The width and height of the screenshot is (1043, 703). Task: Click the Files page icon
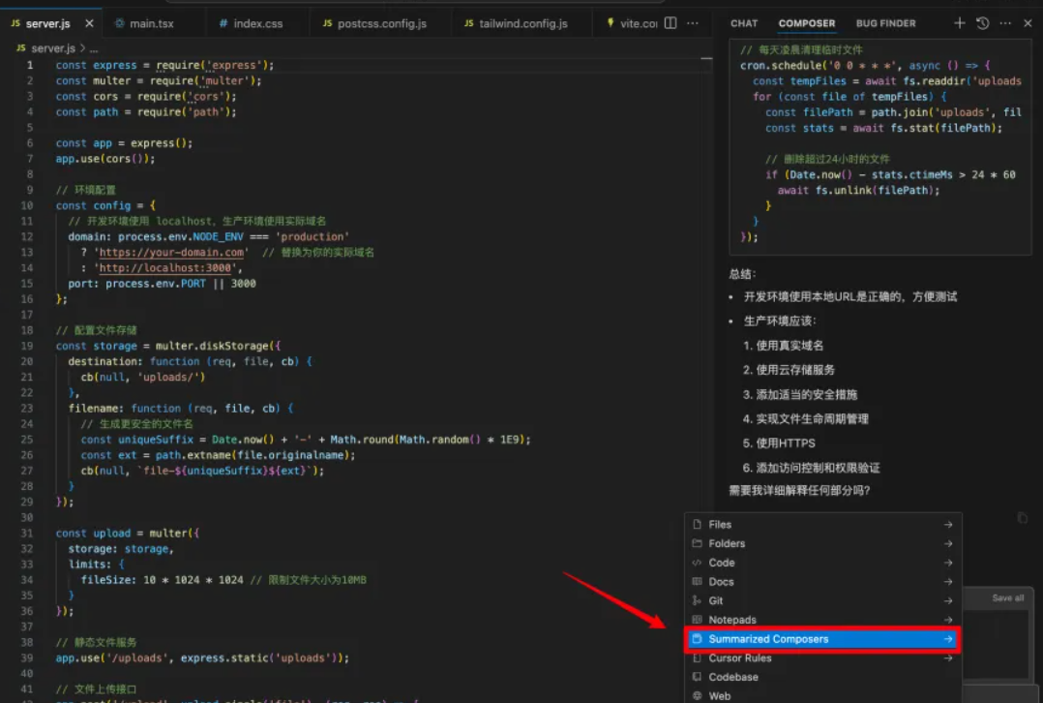click(x=697, y=525)
